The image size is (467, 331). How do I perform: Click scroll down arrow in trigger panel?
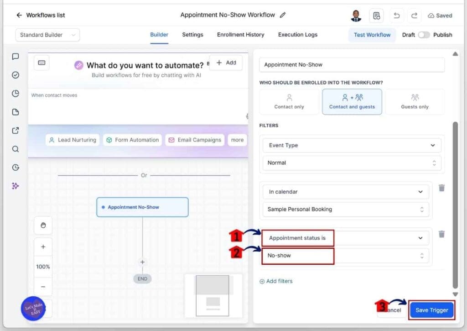coord(455,294)
